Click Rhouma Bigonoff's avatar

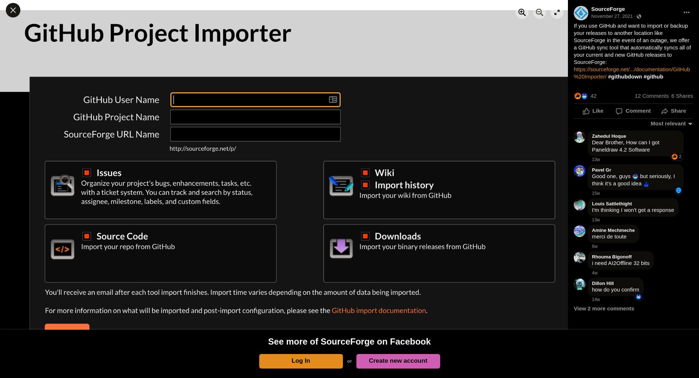tap(580, 258)
